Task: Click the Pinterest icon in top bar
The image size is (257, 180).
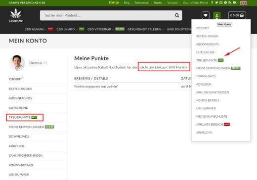Action: (225, 2)
